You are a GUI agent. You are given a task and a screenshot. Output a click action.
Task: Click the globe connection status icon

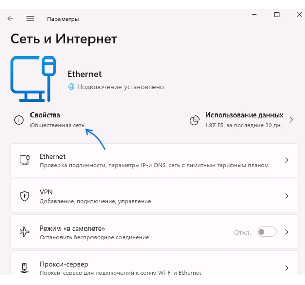(71, 87)
